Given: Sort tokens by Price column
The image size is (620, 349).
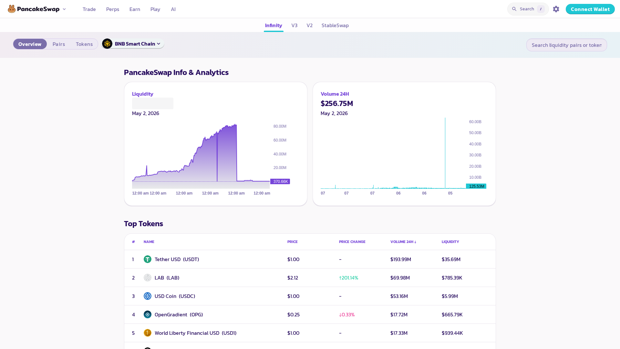Looking at the screenshot, I should tap(293, 242).
